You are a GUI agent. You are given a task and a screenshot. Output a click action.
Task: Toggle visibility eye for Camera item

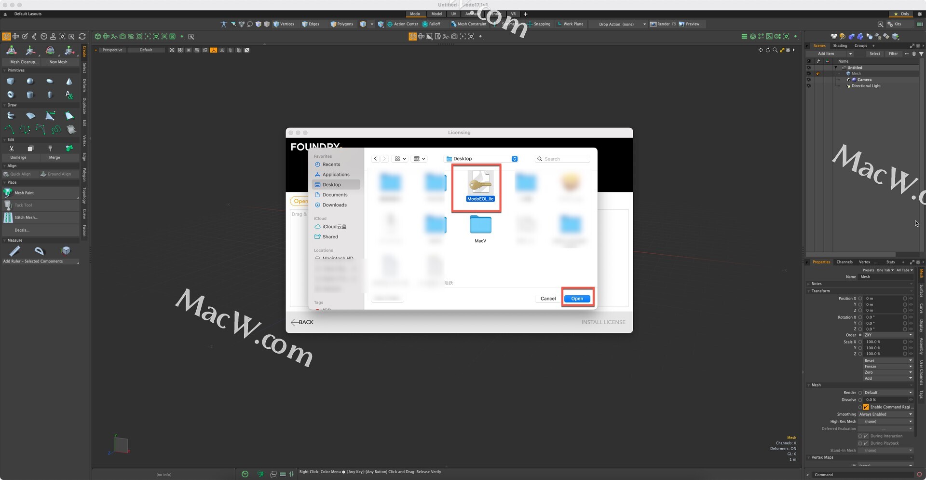(809, 80)
